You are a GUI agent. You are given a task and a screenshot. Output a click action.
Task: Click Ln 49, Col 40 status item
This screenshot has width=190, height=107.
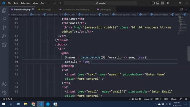[x=135, y=99]
